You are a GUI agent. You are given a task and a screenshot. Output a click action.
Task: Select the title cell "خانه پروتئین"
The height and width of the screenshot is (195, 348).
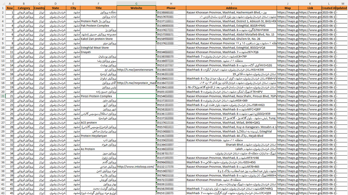[99, 17]
